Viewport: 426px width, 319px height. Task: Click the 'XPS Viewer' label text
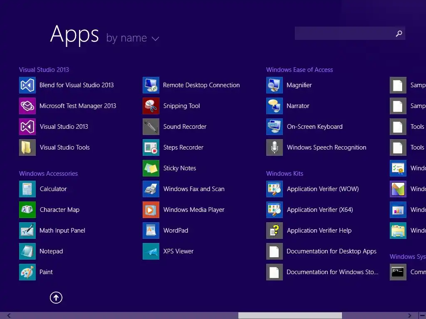178,251
